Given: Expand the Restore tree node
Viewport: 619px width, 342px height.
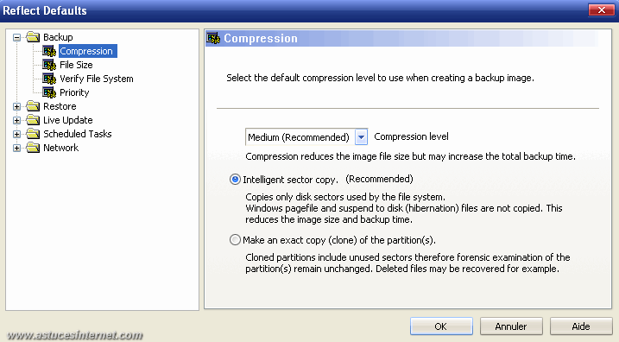Looking at the screenshot, I should click(x=16, y=106).
